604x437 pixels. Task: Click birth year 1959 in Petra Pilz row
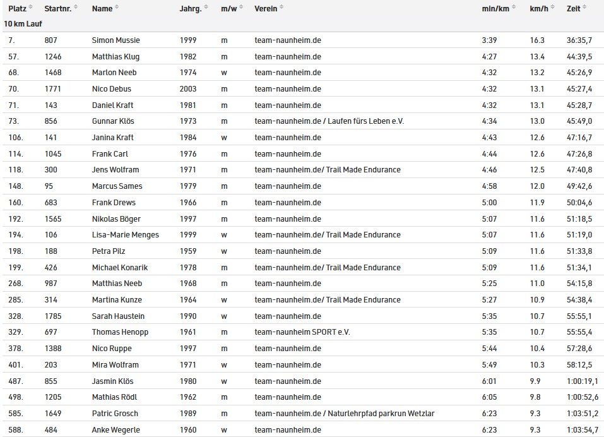[x=188, y=251]
